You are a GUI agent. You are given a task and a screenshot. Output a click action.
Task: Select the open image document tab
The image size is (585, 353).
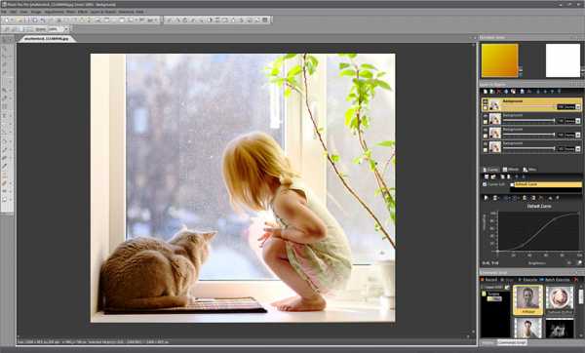coord(47,38)
